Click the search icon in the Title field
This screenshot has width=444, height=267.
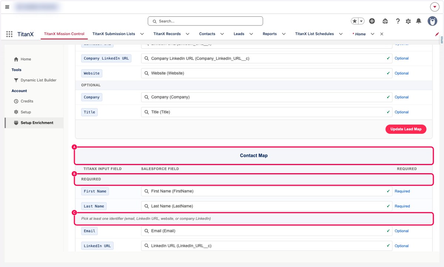147,112
